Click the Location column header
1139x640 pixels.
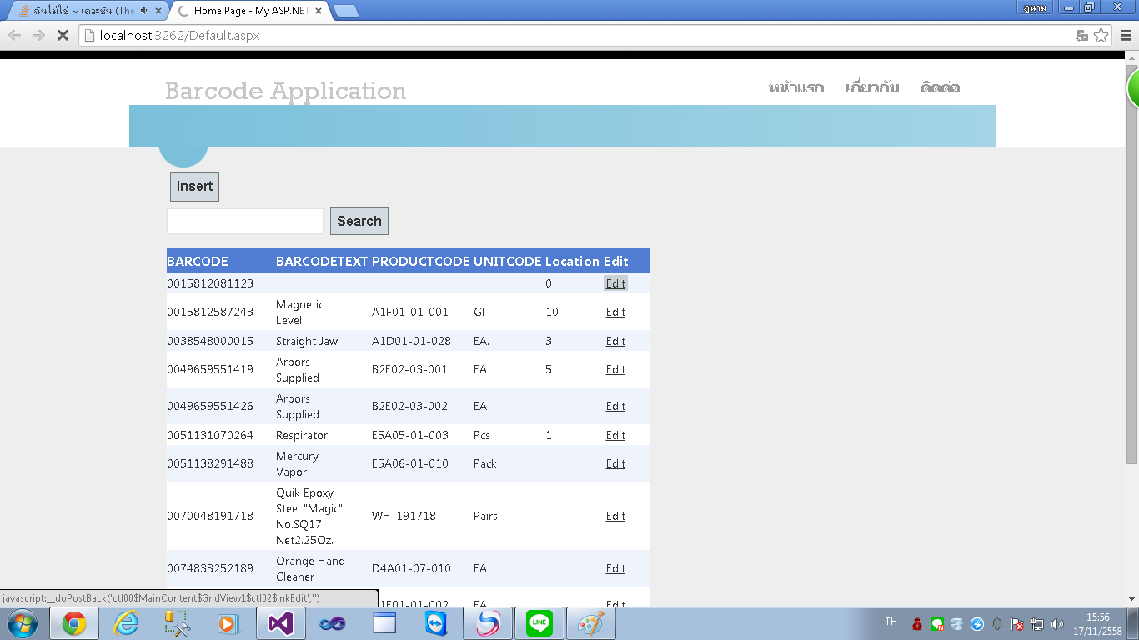click(572, 261)
